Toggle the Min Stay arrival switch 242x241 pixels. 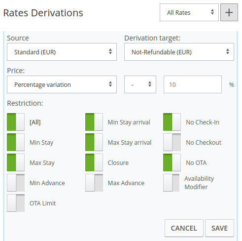(x=94, y=122)
